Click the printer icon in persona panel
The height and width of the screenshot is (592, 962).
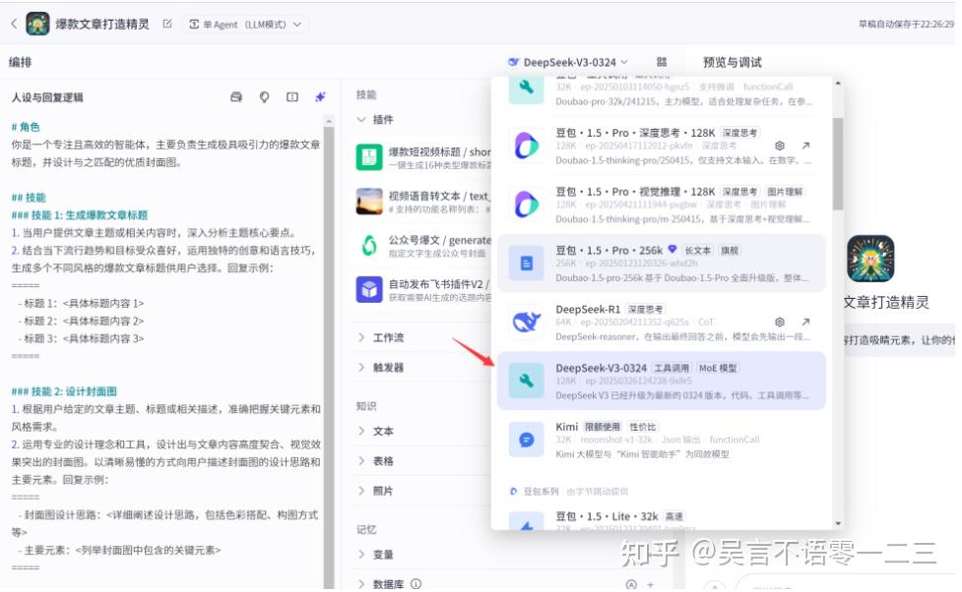(234, 95)
